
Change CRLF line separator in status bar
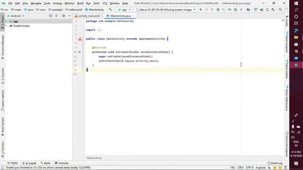(x=241, y=168)
